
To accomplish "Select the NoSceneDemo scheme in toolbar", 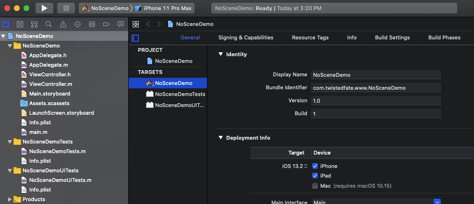I will (106, 8).
